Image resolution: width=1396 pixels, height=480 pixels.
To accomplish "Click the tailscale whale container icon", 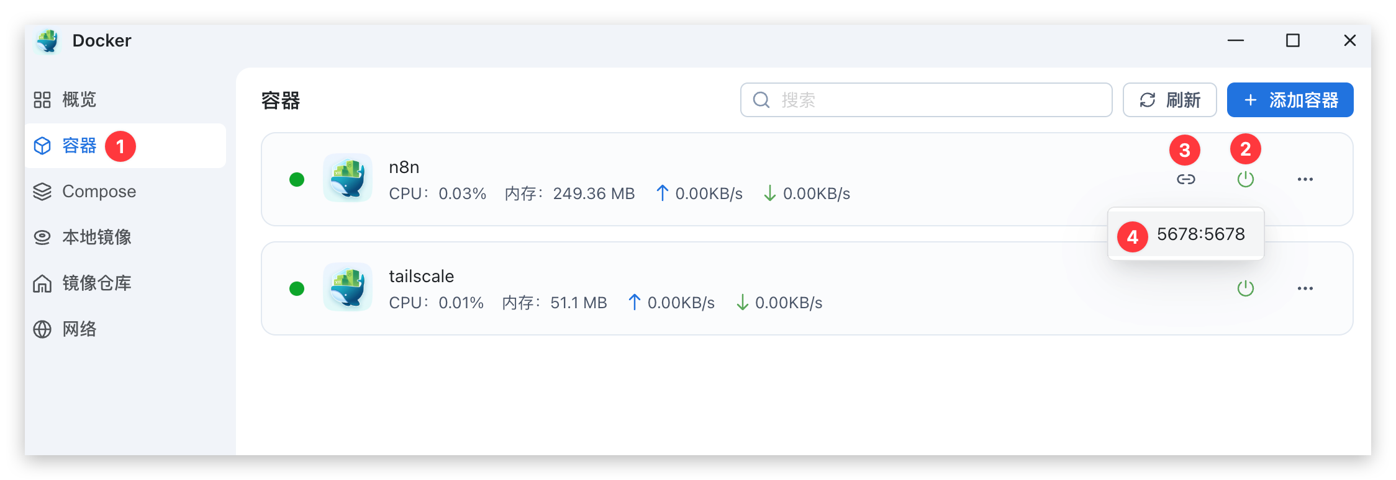I will pos(348,287).
